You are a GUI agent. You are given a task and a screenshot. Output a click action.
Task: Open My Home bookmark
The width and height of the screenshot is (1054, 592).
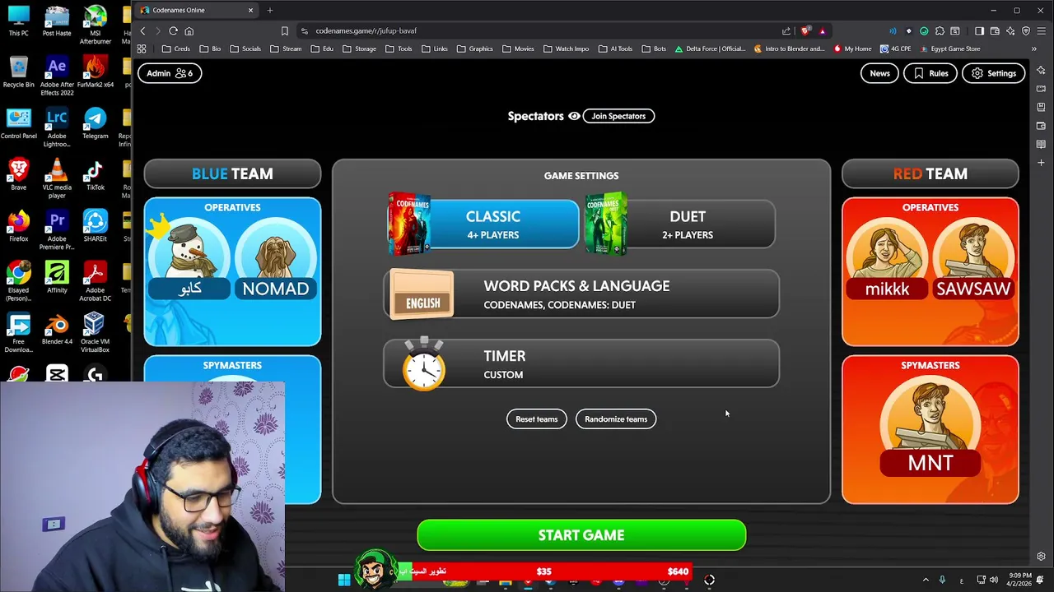click(x=852, y=49)
